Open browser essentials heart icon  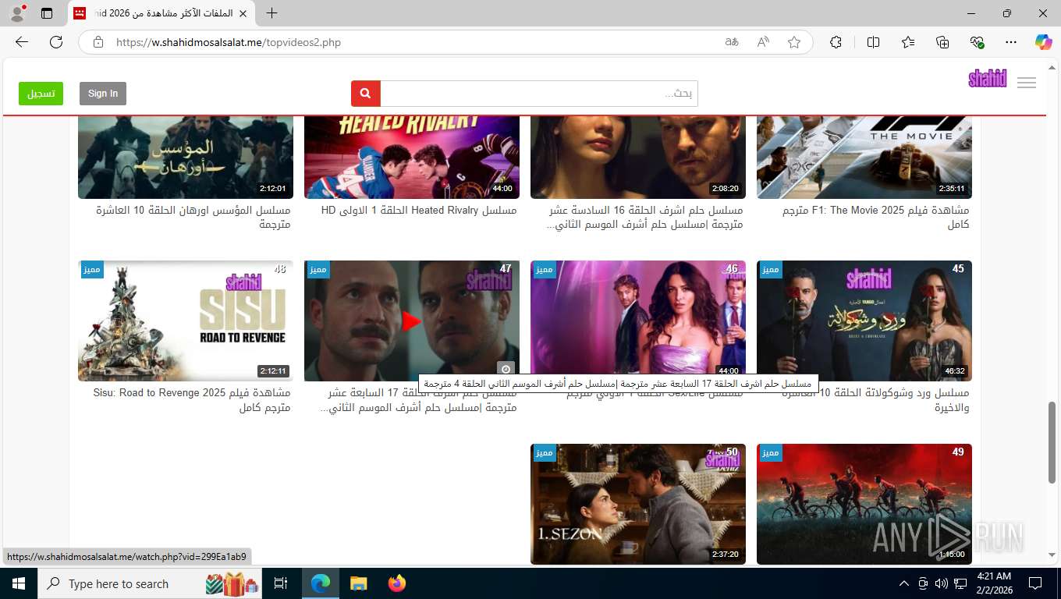pos(977,42)
